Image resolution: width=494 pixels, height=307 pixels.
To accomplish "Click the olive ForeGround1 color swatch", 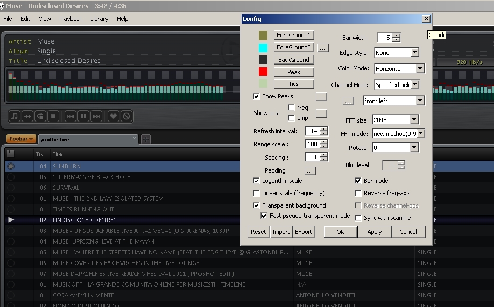I will pos(263,35).
